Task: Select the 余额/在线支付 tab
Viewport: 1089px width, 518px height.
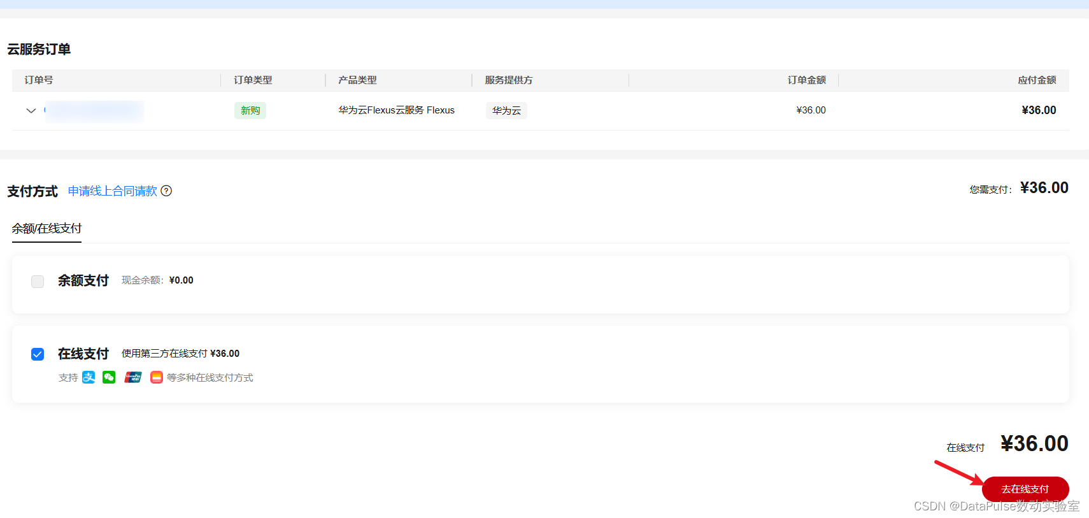Action: click(46, 228)
